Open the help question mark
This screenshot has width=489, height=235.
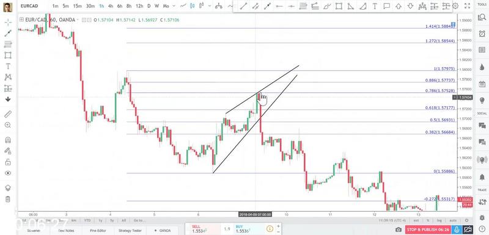(482, 230)
